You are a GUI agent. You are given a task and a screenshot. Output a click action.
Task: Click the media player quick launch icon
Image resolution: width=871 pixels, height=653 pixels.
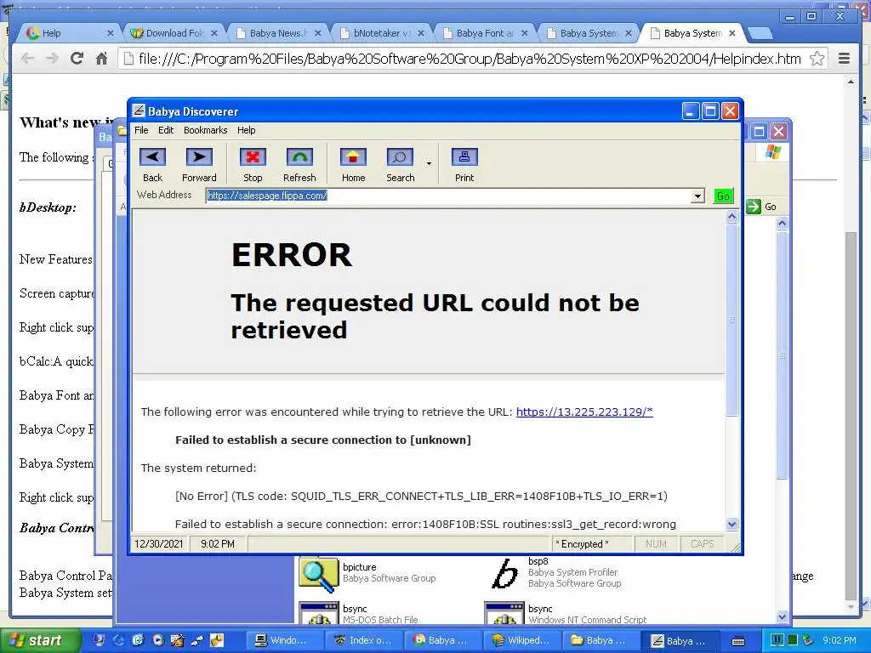click(158, 640)
